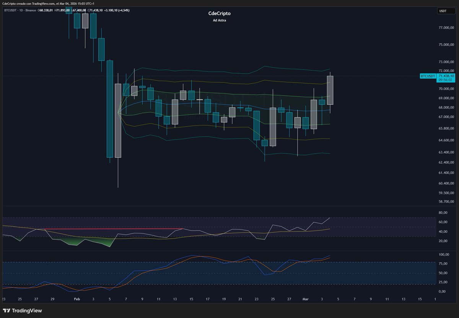The height and width of the screenshot is (318, 459).
Task: Click the 77.000,00 price axis label
Action: point(446,28)
